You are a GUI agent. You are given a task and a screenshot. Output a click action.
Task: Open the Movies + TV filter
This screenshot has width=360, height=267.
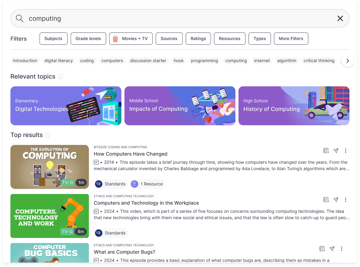point(131,39)
